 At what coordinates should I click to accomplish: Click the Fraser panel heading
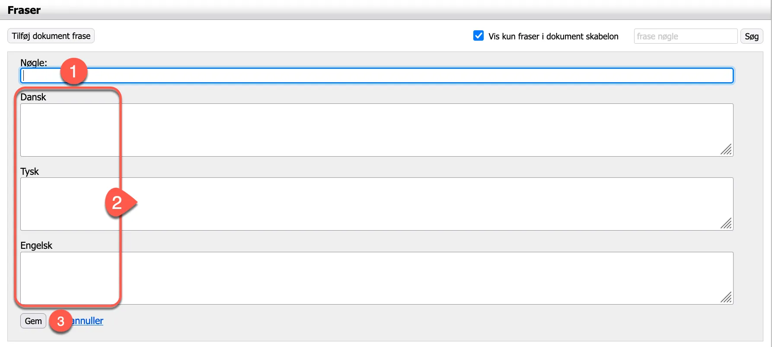coord(24,10)
